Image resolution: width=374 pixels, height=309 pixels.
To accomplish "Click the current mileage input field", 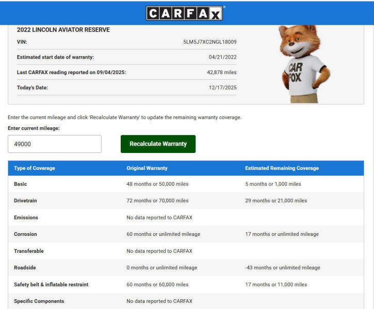I will point(55,144).
